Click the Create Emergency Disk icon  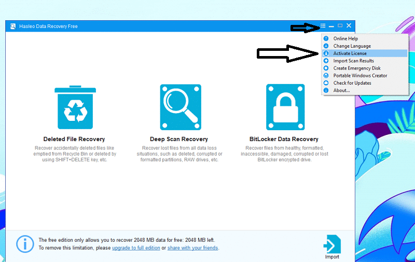[x=326, y=68]
